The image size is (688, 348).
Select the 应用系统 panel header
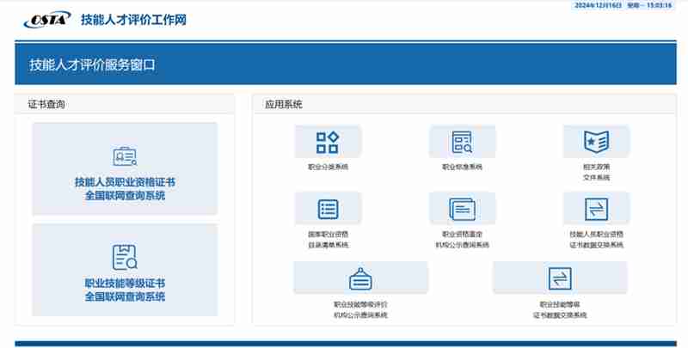284,105
